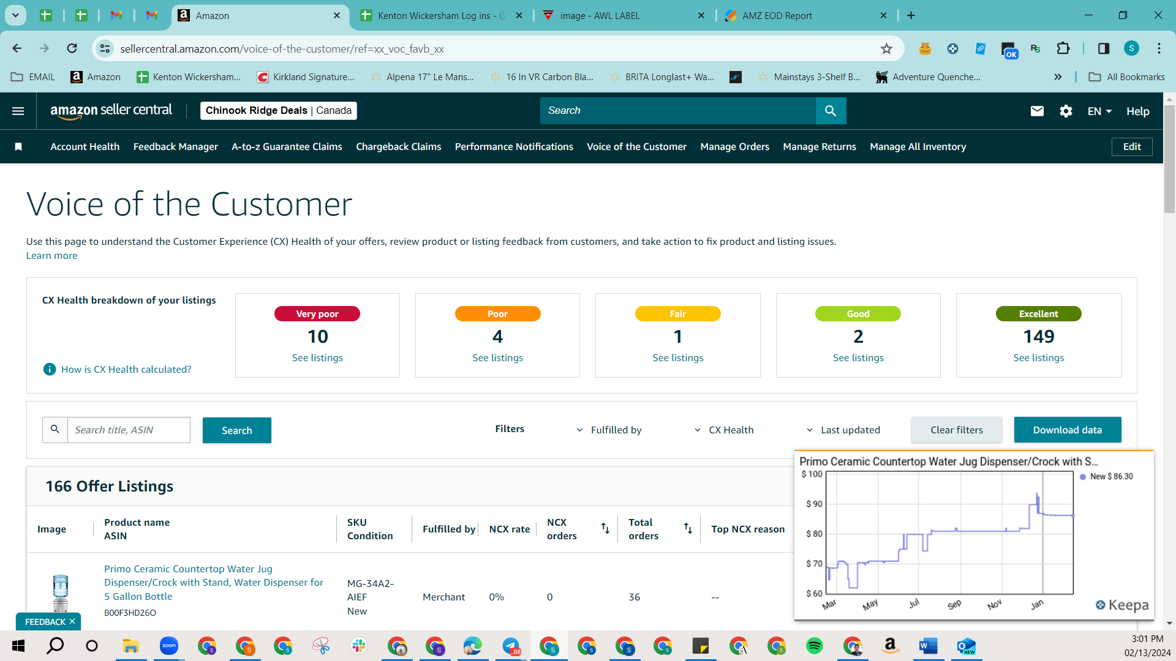The image size is (1176, 661).
Task: Open Chrome side panel icon
Action: click(1104, 48)
